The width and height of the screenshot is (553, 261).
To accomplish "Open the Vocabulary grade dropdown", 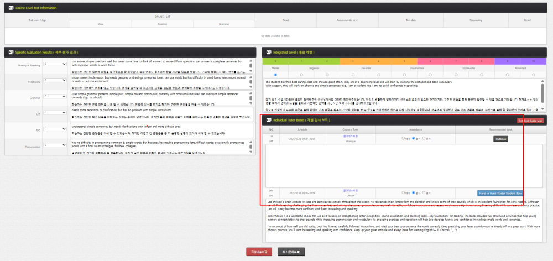I will pos(55,81).
